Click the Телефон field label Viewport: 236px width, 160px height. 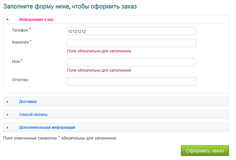(20, 30)
